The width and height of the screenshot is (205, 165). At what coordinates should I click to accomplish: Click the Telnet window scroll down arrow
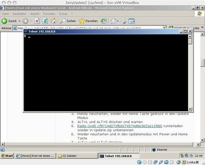point(190,109)
